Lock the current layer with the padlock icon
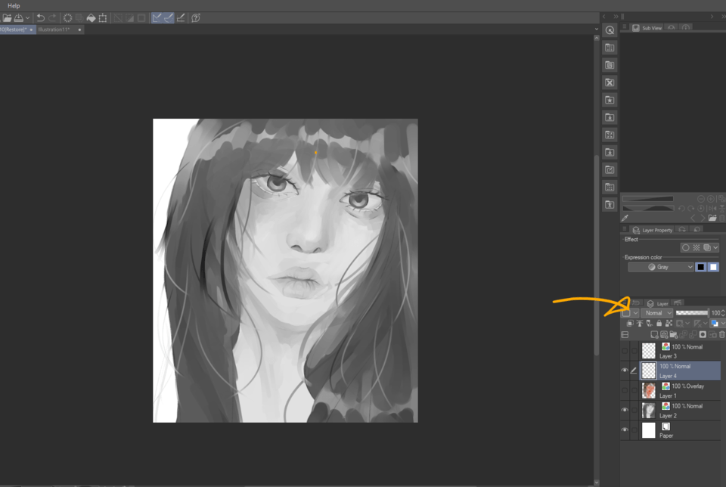The image size is (726, 487). click(x=659, y=323)
